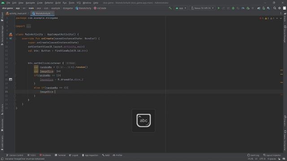Run the app with green play button
Screen dimensions: 287x161
[x=218, y=8]
